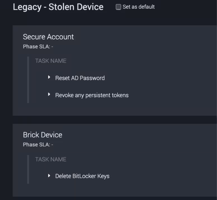Click TASK NAME column header in Secure Account
Viewport: 217px width, 200px height.
51,61
